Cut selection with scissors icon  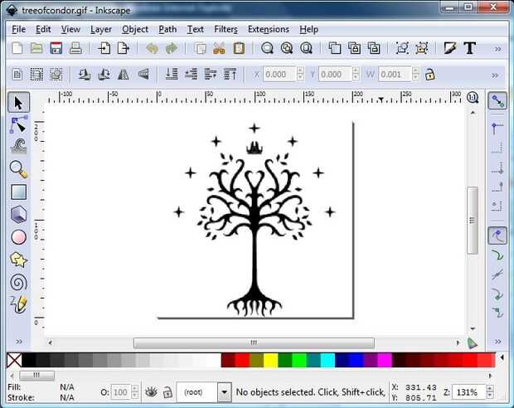point(220,48)
